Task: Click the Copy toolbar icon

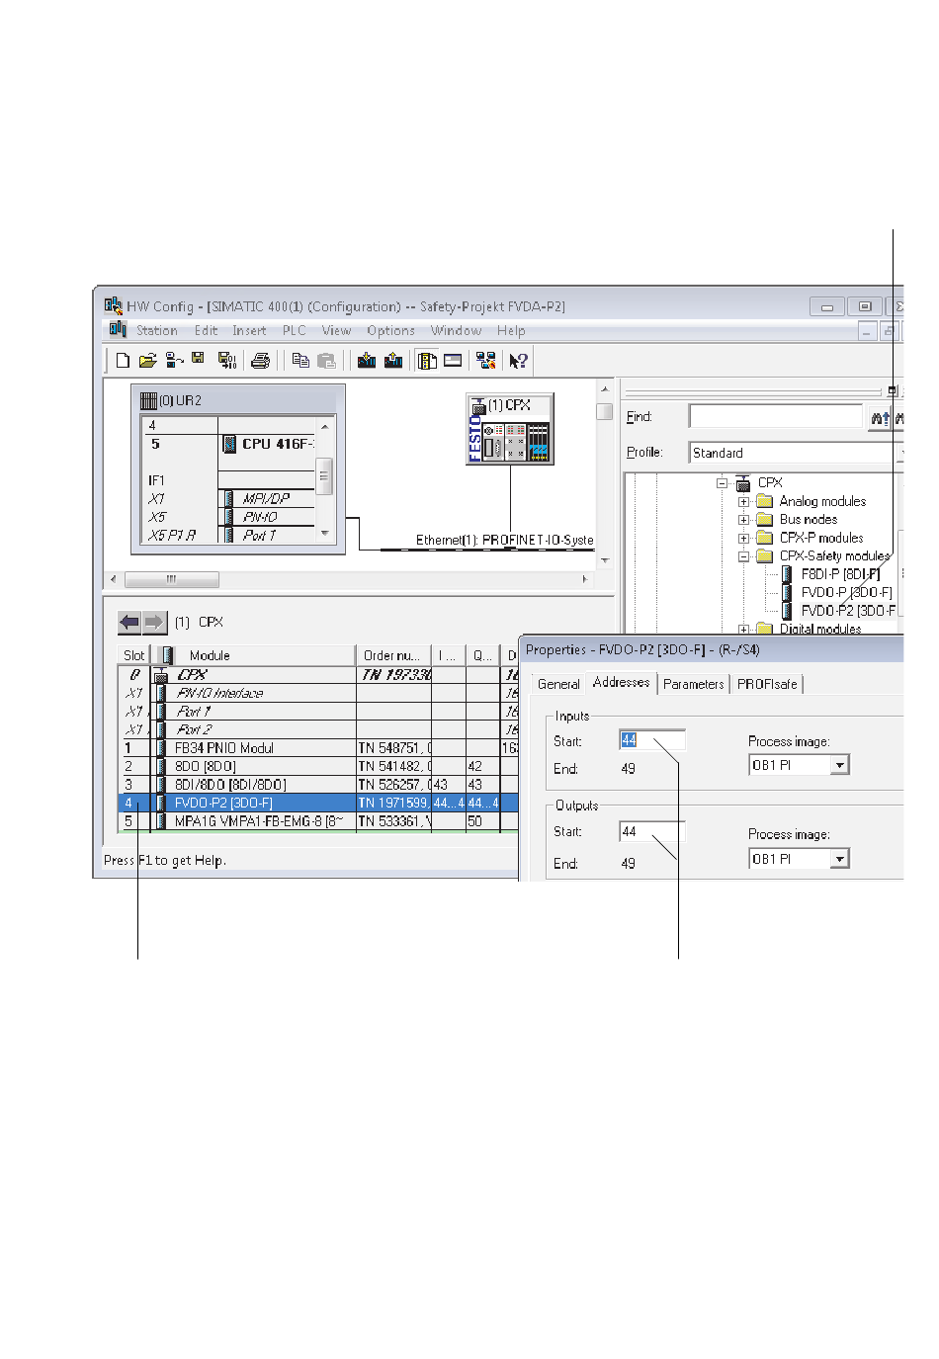Action: tap(301, 361)
